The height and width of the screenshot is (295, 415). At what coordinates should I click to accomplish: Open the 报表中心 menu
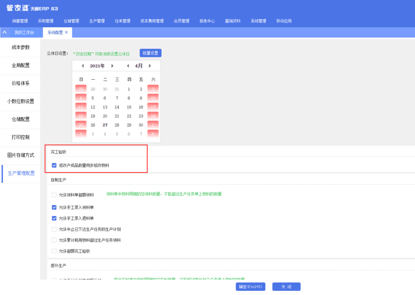click(207, 21)
